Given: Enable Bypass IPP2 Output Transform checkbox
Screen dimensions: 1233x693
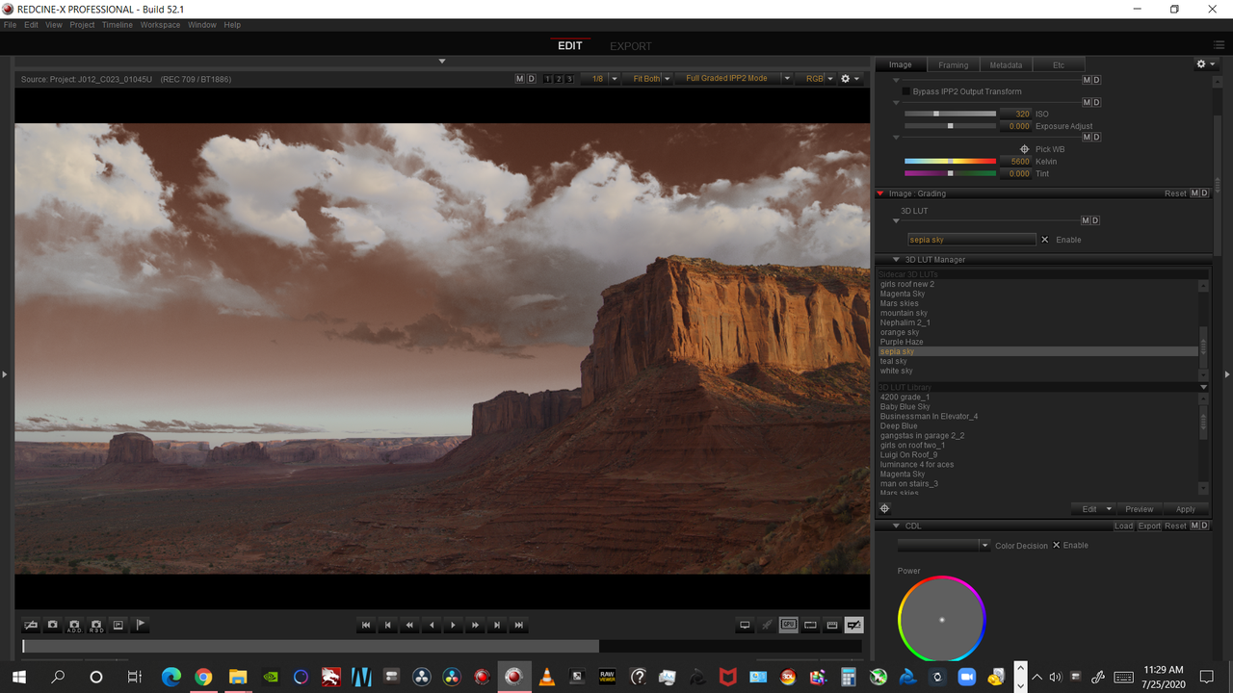Looking at the screenshot, I should [905, 91].
